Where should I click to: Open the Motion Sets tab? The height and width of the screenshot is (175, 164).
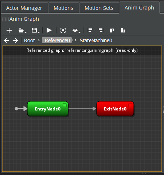point(99,8)
